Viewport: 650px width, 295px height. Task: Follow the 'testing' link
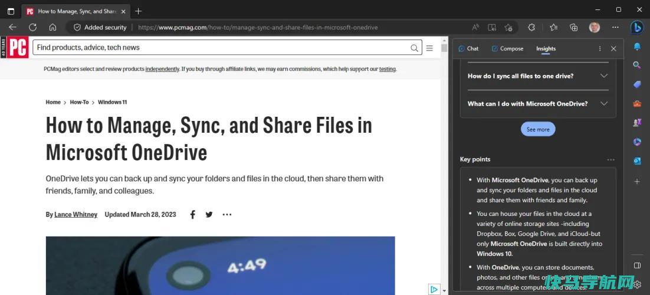[387, 69]
